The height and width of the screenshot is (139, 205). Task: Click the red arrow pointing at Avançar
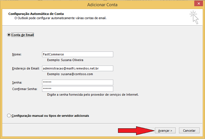coord(136,131)
